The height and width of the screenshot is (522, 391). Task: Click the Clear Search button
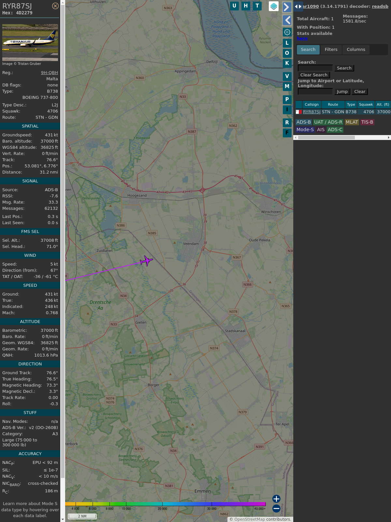tap(314, 75)
